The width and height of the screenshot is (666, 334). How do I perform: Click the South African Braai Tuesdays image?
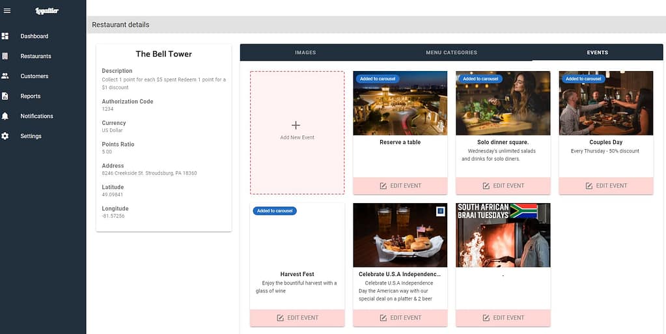(503, 235)
